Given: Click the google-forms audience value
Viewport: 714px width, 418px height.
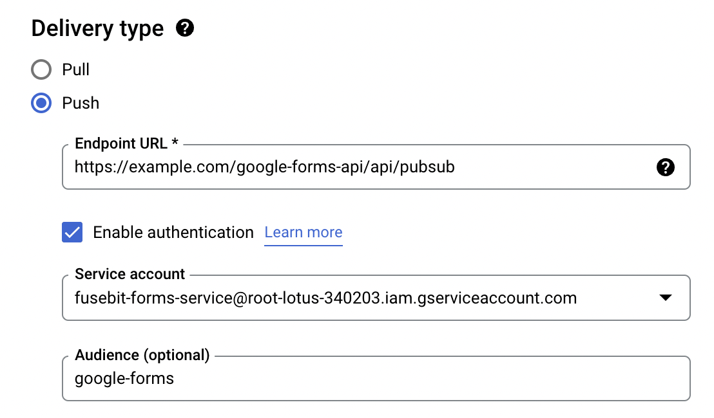Looking at the screenshot, I should click(x=124, y=378).
